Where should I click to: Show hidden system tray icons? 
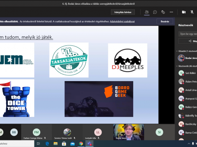189,144
